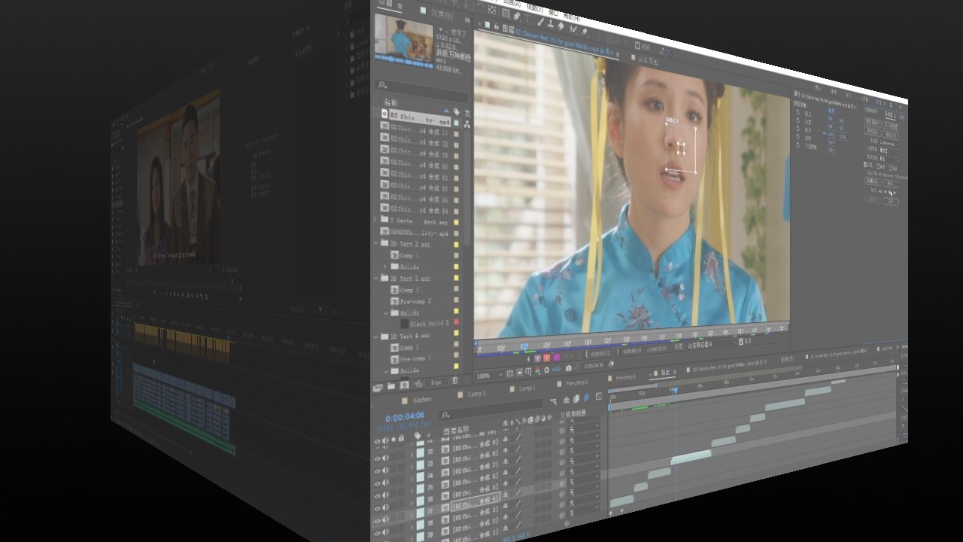Image resolution: width=963 pixels, height=542 pixels.
Task: Expand hidden panel tabs double-chevron near Project
Action: click(467, 20)
